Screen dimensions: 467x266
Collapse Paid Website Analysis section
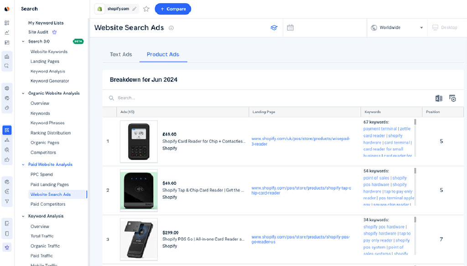click(23, 164)
